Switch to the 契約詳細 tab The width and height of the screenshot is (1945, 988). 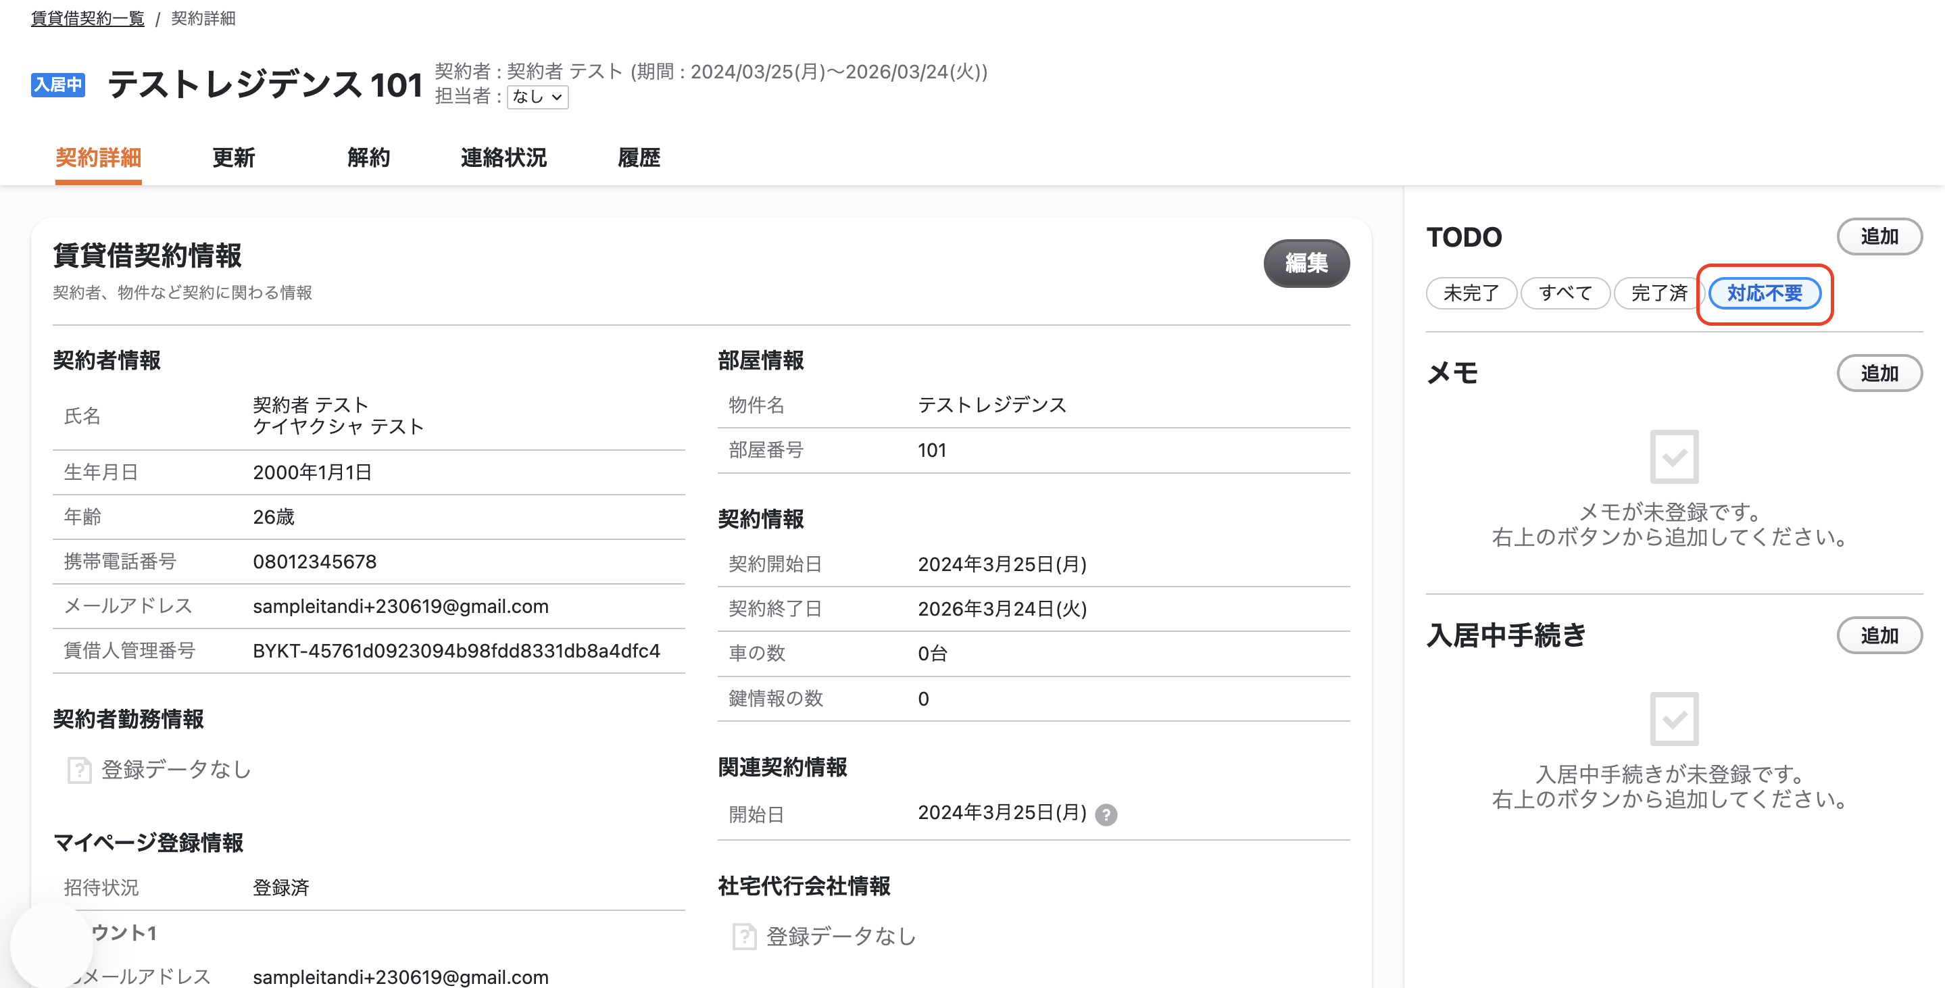click(x=98, y=157)
